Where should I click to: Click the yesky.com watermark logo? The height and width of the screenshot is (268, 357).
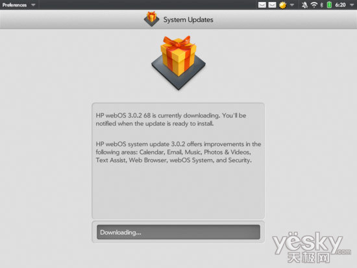coord(312,247)
